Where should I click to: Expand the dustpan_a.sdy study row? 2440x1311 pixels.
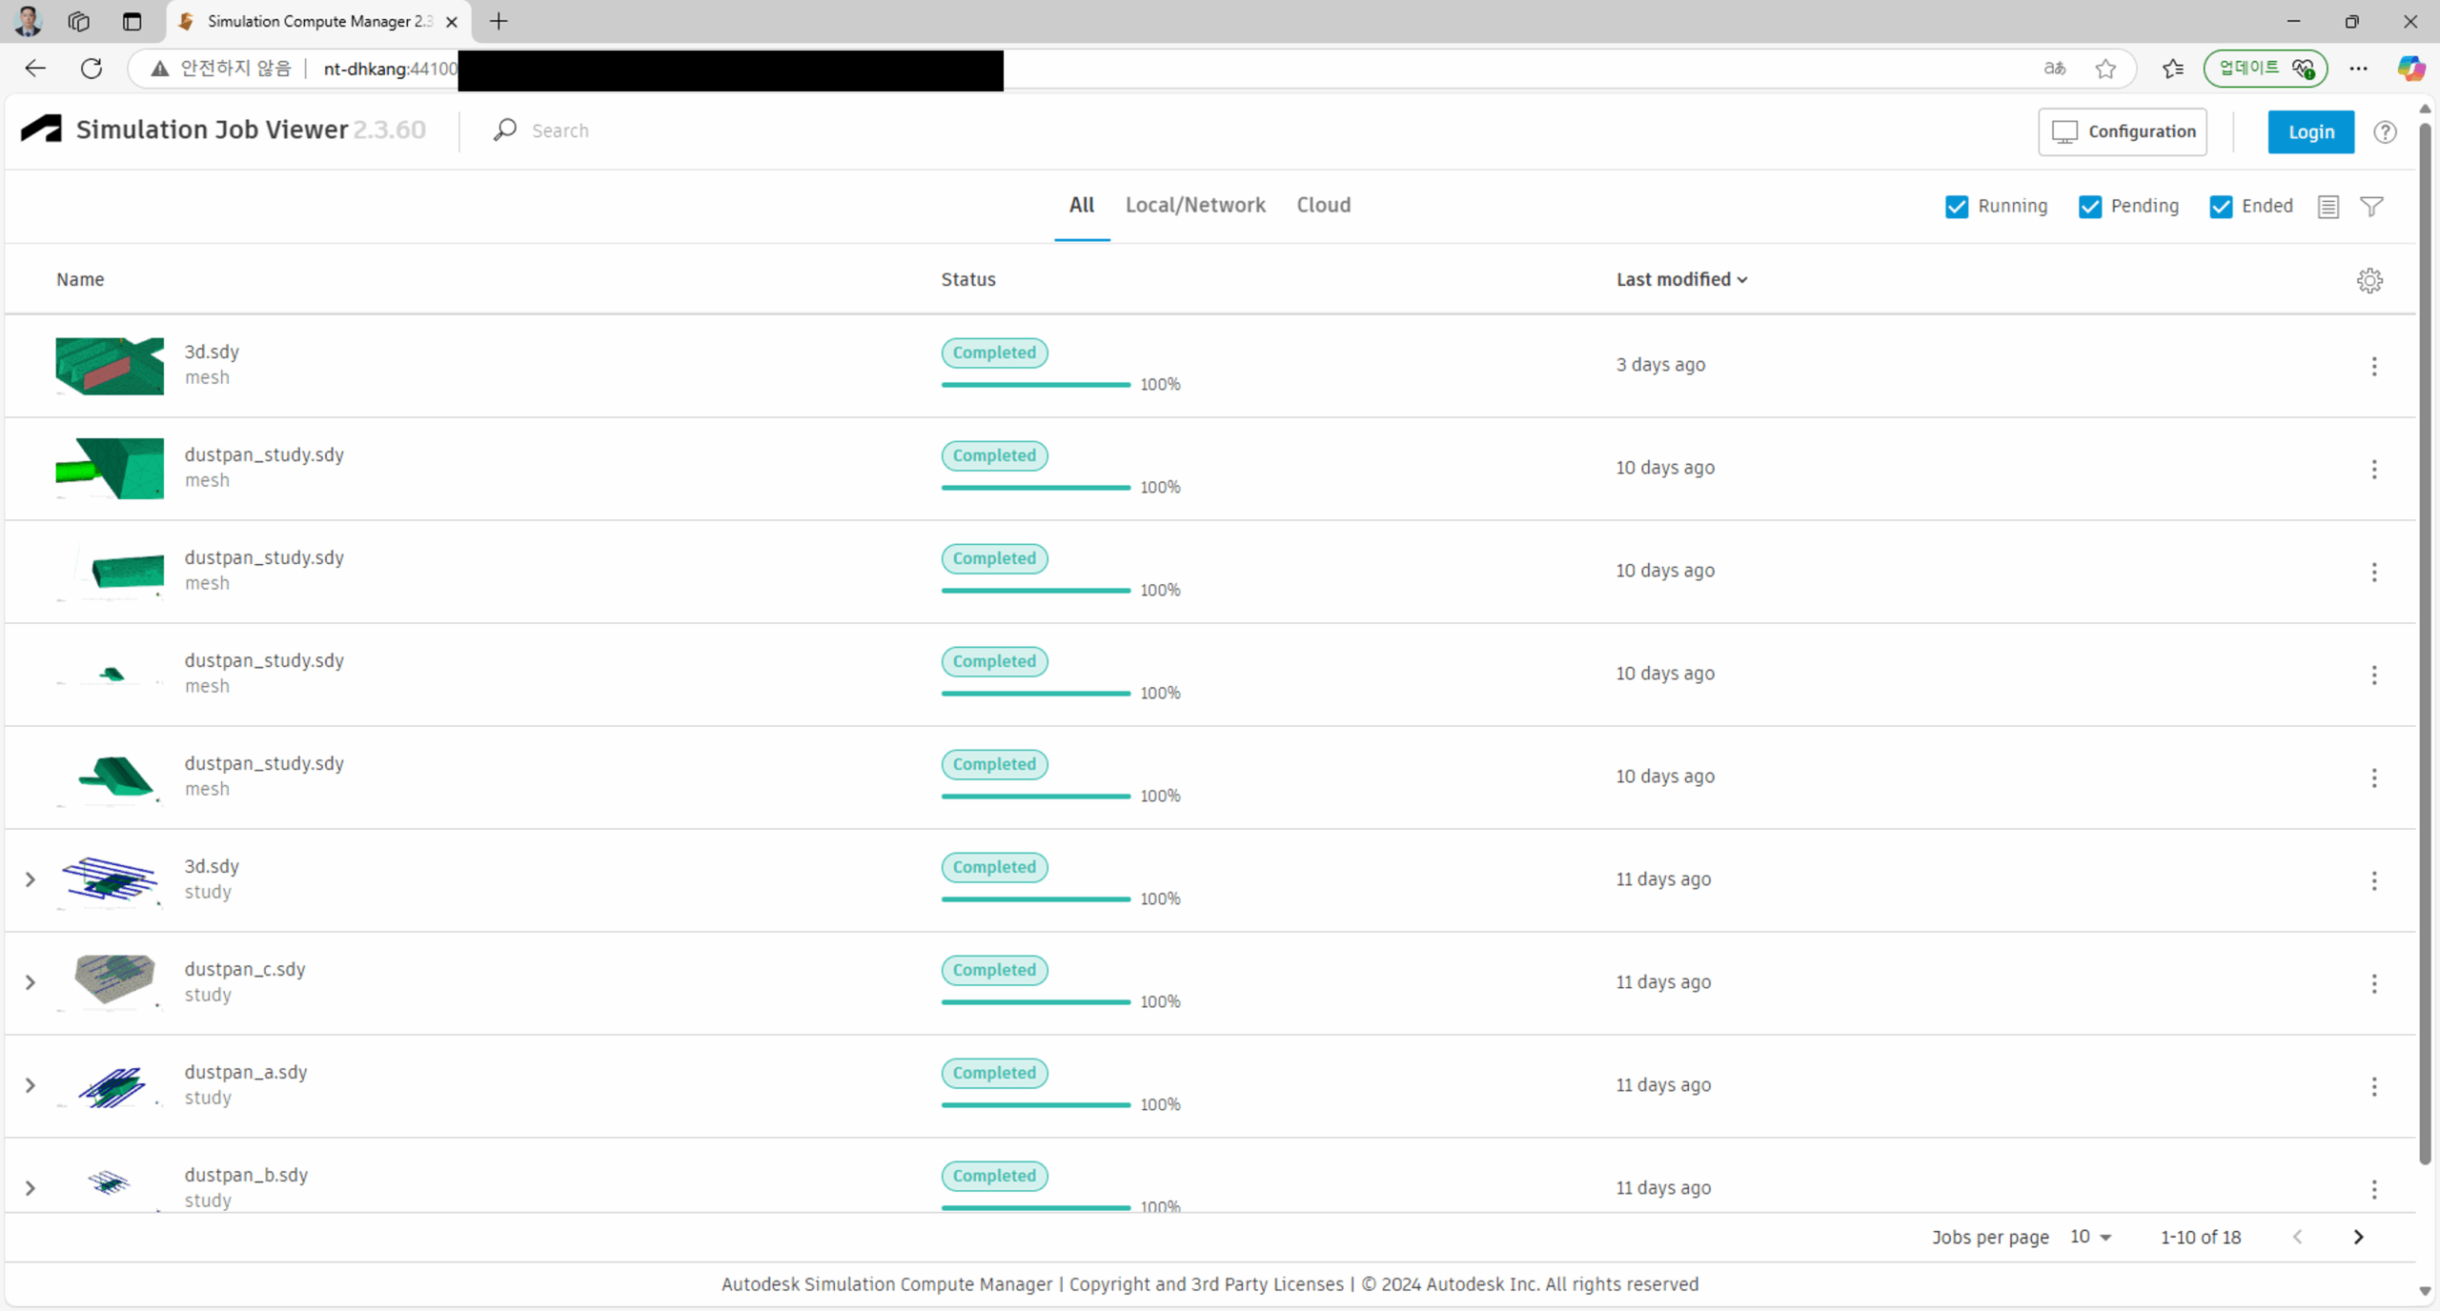[x=30, y=1085]
